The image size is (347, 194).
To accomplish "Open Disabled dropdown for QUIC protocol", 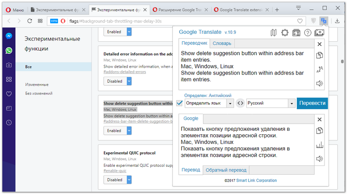I will coord(118,180).
